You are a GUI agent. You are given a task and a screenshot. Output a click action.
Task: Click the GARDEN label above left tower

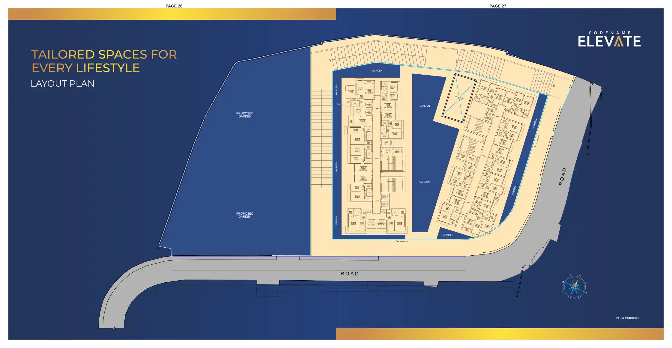tap(377, 71)
